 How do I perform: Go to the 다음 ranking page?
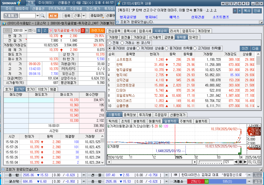255,48
